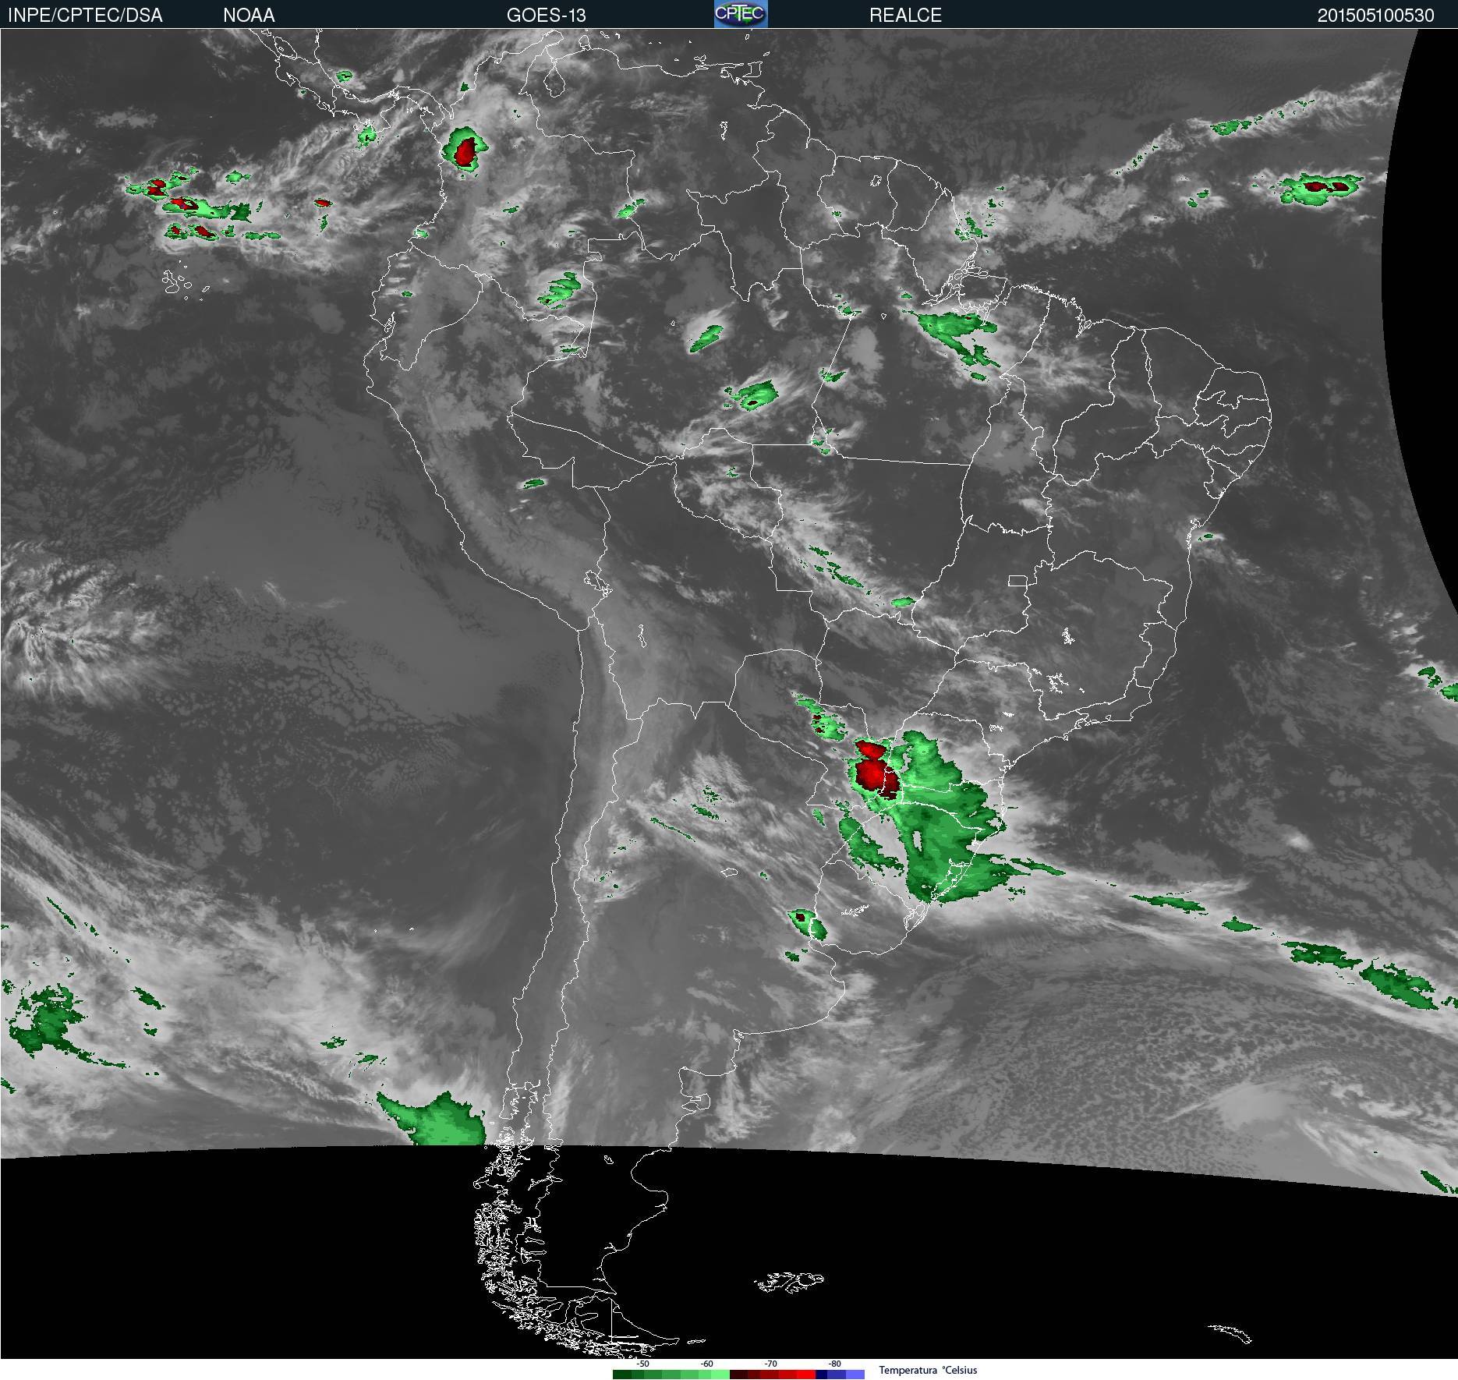This screenshot has height=1380, width=1458.
Task: Click the 201505100530 timestamp
Action: 1375,15
